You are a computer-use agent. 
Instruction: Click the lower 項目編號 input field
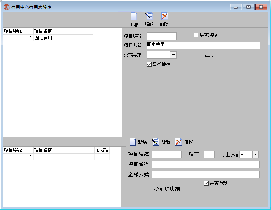coord(167,154)
